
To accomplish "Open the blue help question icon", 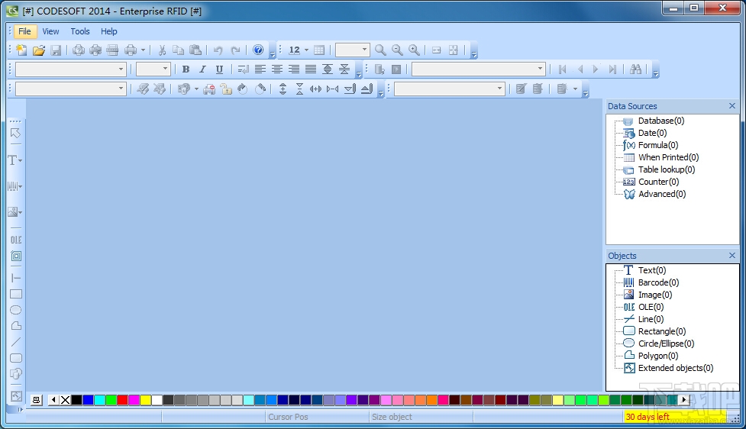I will coord(258,50).
